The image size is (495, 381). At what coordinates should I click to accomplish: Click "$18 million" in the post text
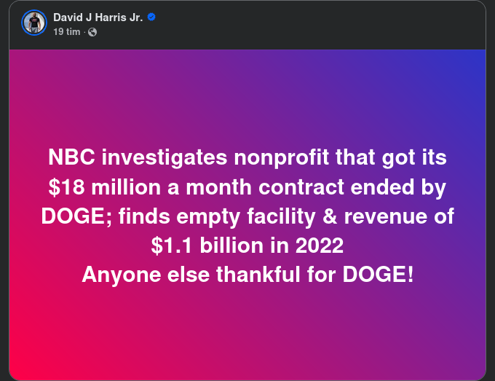point(100,187)
